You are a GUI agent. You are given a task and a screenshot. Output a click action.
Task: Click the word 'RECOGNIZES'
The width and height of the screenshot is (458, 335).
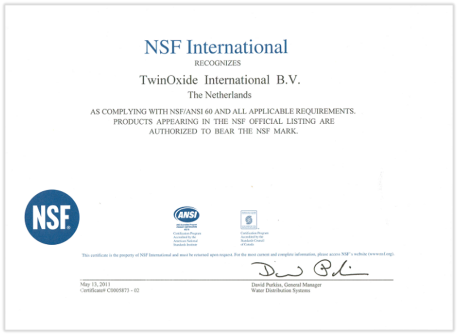click(x=218, y=63)
